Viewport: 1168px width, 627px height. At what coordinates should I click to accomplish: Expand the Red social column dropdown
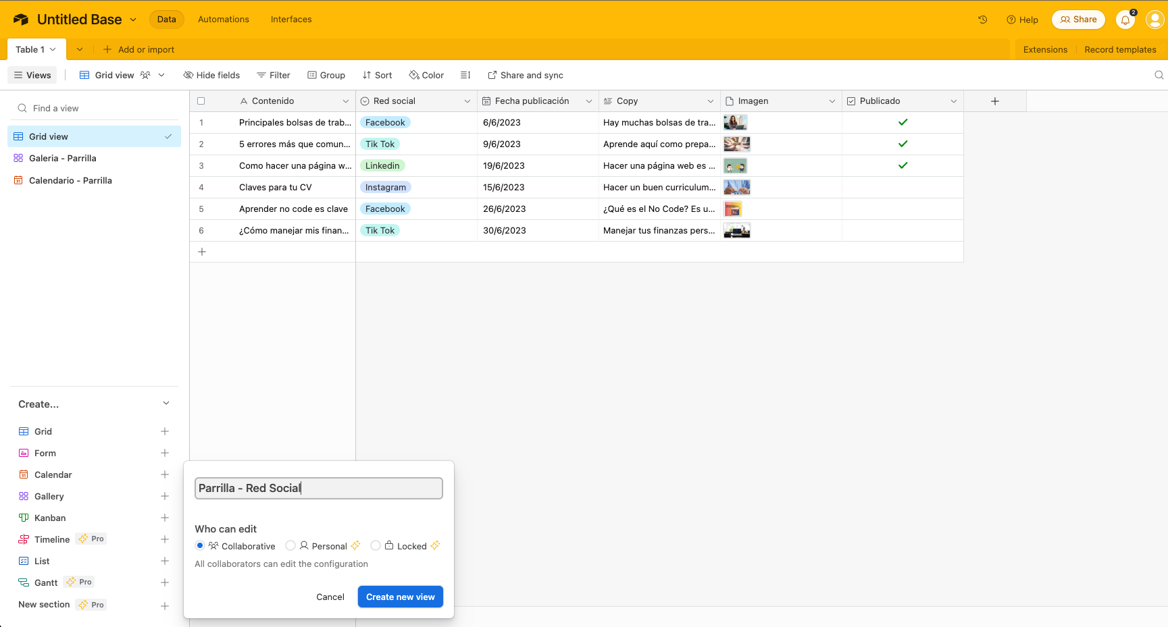tap(467, 101)
